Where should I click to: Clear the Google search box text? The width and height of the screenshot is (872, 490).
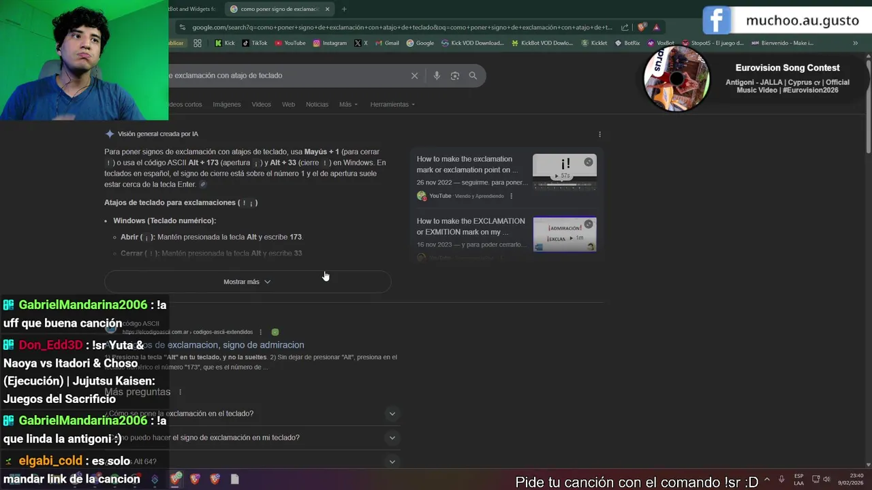click(414, 76)
